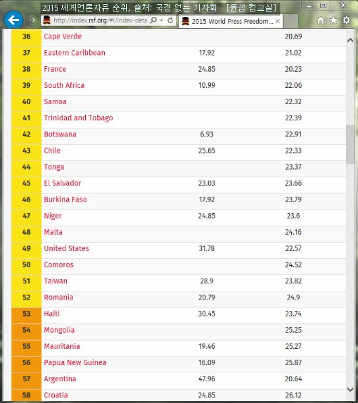Open the Mongolia country link
Screen dimensions: 358x403
[x=59, y=330]
